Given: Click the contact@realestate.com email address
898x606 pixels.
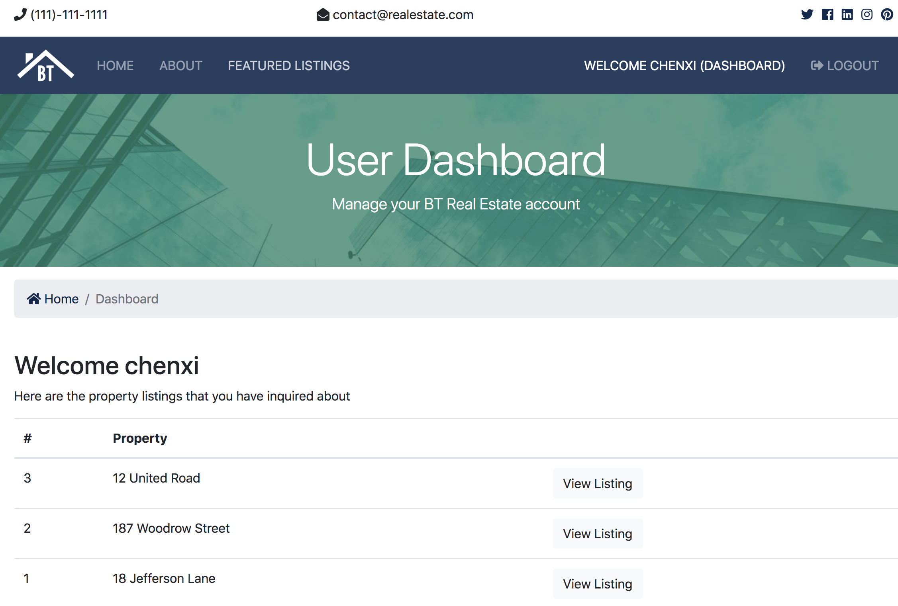Looking at the screenshot, I should coord(403,15).
